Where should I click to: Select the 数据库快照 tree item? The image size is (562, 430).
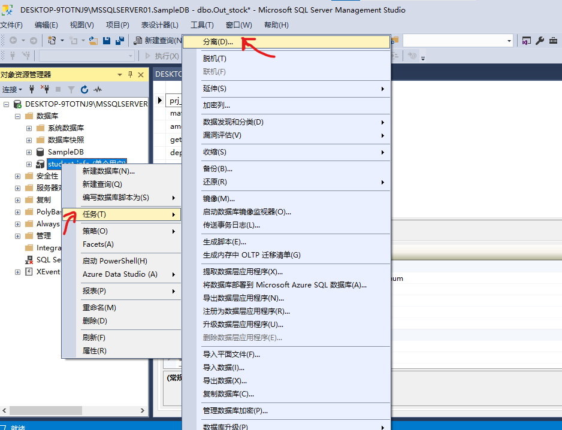[x=66, y=140]
